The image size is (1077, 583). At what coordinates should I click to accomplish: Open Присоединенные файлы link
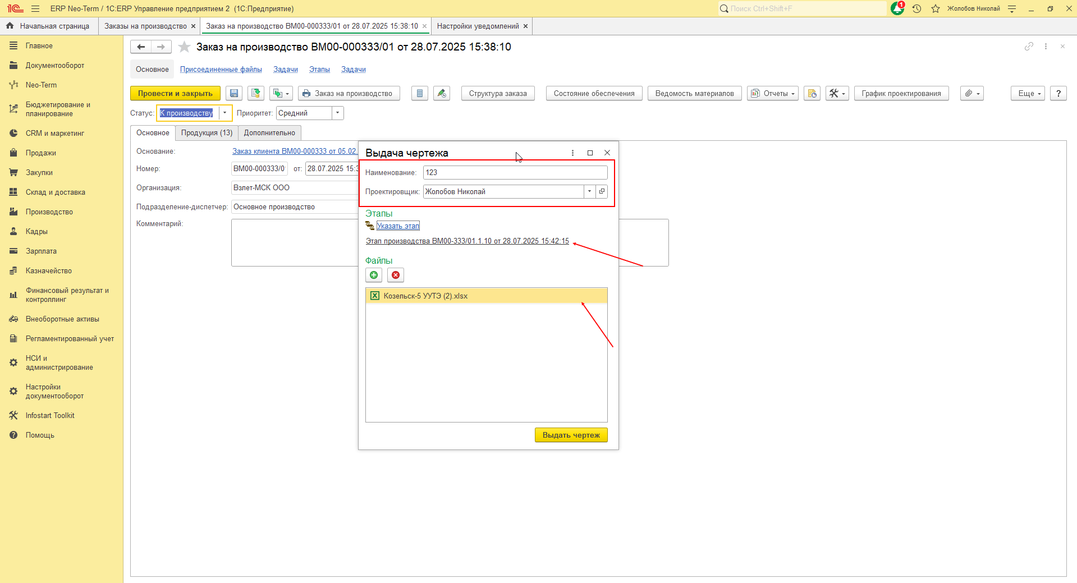pyautogui.click(x=221, y=70)
